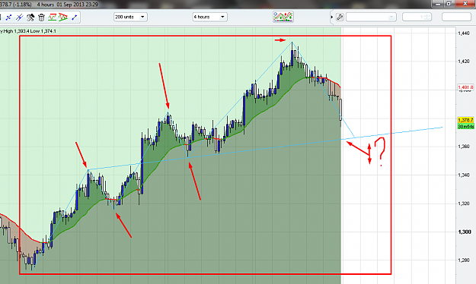Click the bold 1,300 price axis label
This screenshot has width=476, height=284.
[x=465, y=232]
